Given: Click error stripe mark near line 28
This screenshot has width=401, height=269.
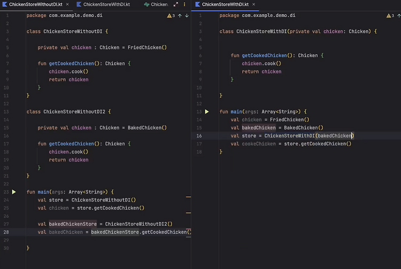Looking at the screenshot, I should [x=189, y=229].
